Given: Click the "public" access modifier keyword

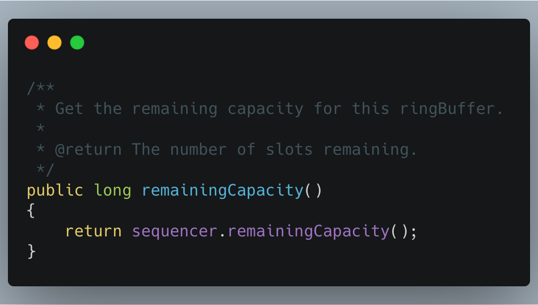Looking at the screenshot, I should click(55, 190).
